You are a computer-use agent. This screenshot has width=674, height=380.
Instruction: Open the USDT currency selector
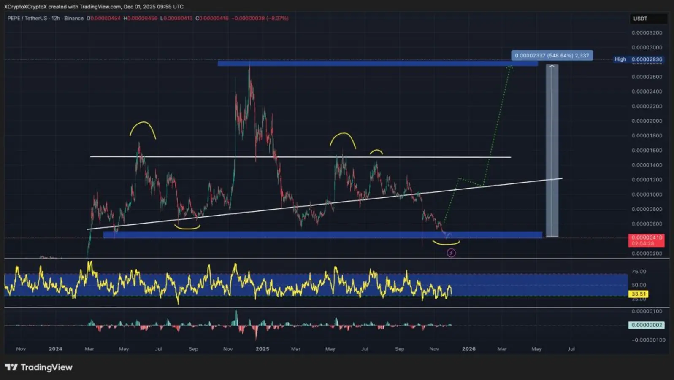coord(640,19)
